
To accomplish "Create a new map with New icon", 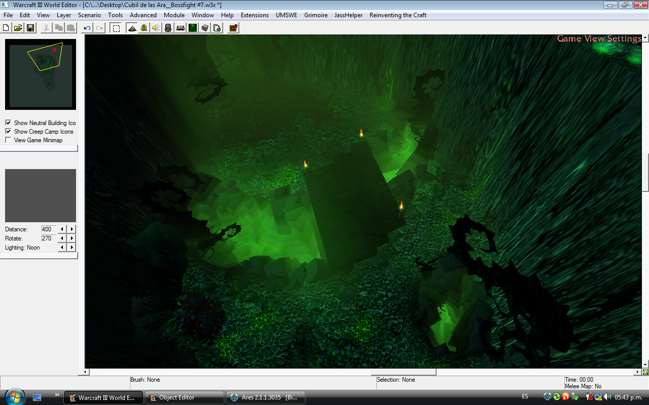I will 6,28.
